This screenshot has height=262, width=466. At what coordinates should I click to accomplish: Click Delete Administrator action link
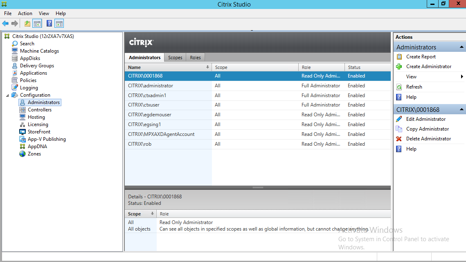click(x=428, y=139)
